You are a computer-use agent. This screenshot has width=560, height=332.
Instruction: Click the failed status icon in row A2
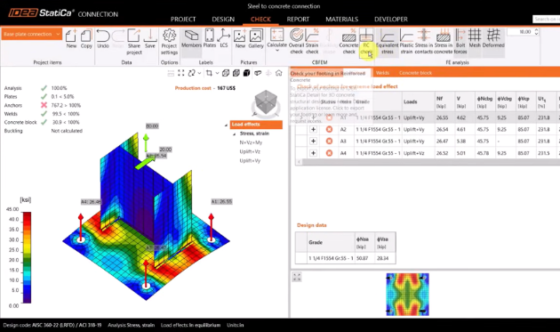pyautogui.click(x=329, y=129)
